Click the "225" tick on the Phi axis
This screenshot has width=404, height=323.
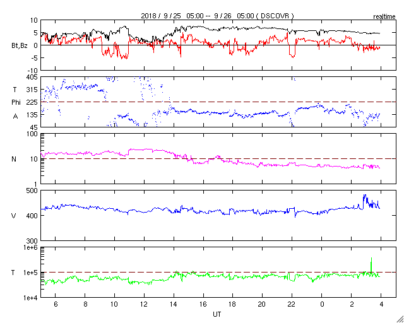tap(32, 102)
